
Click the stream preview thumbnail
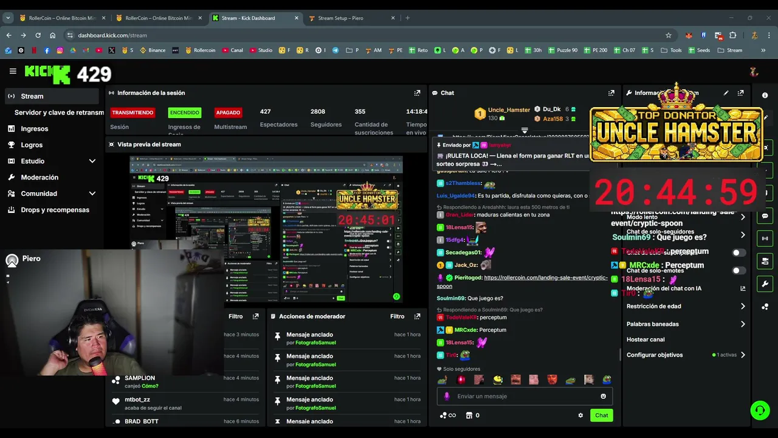266,229
